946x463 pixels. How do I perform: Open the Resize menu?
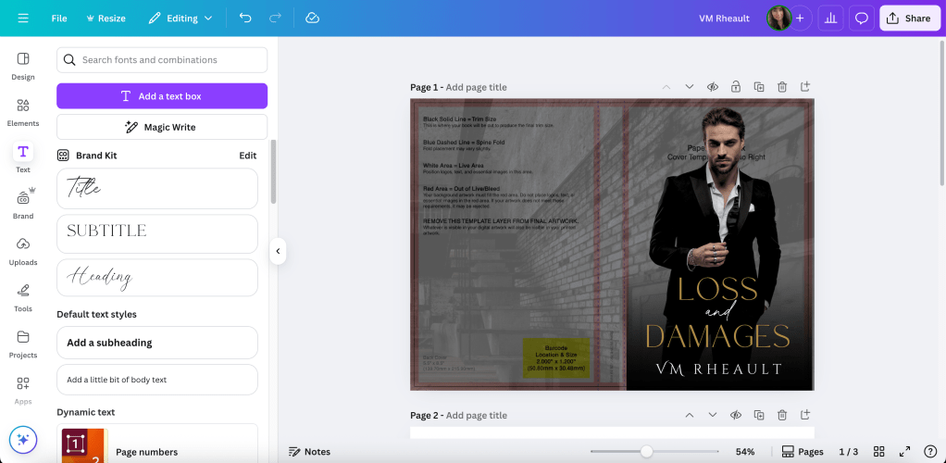pos(106,19)
